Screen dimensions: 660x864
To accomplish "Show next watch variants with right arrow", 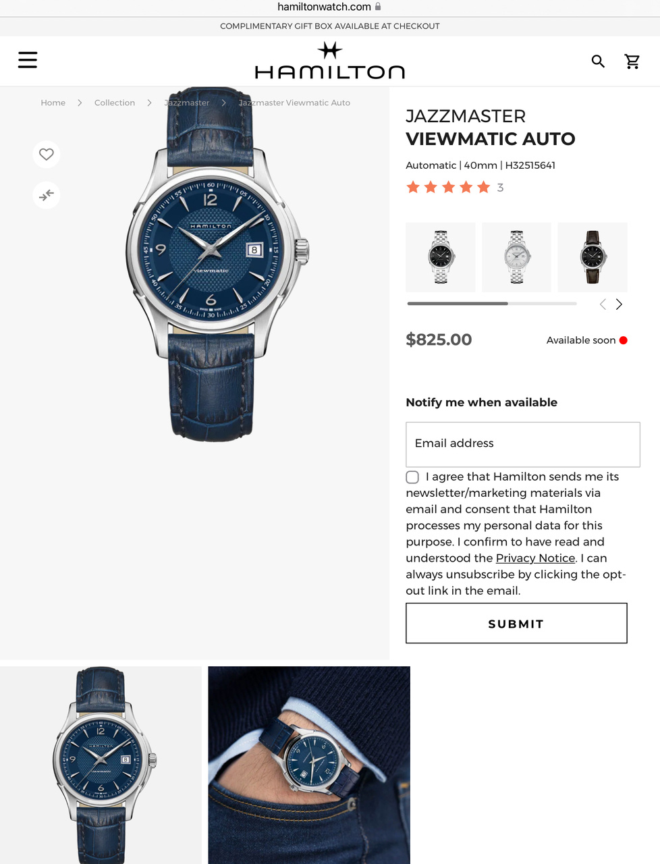I will pos(619,304).
